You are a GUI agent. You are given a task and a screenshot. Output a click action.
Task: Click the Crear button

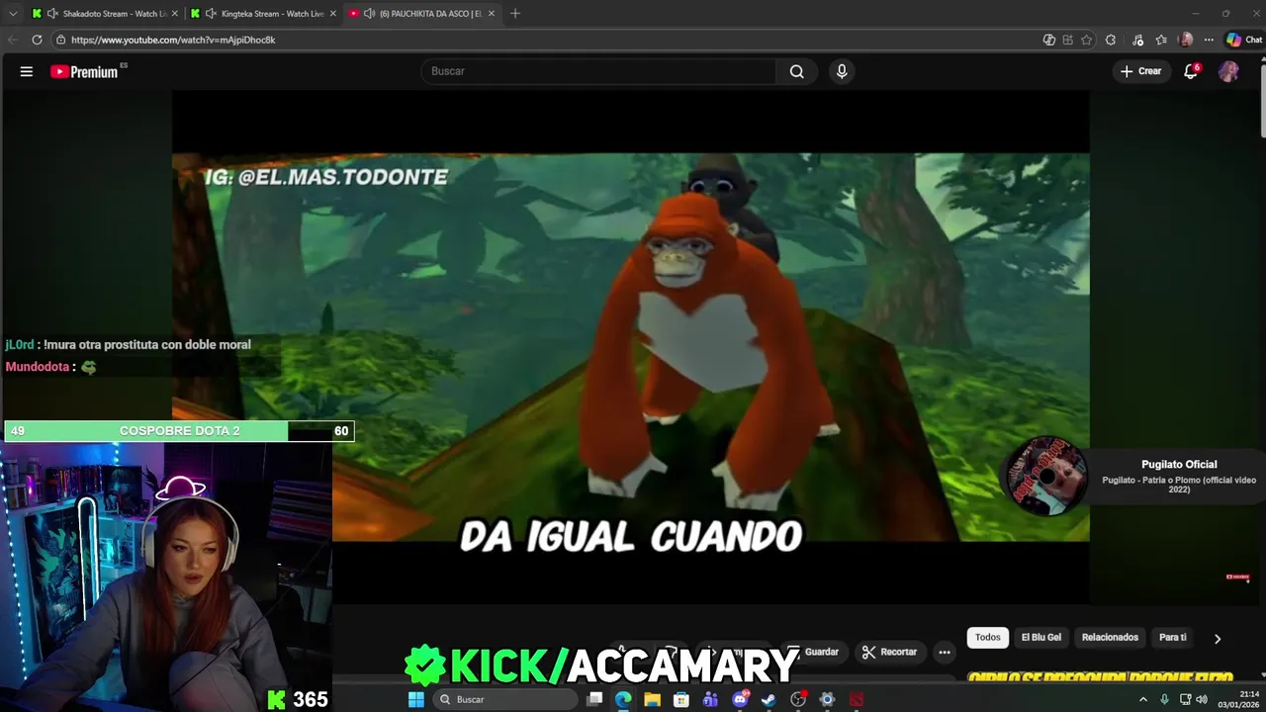(1140, 71)
